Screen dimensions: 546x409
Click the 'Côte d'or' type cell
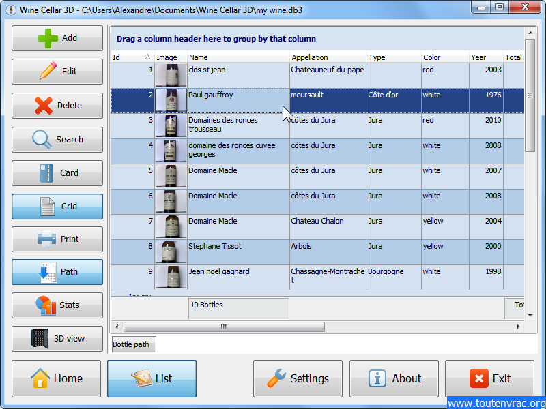tap(394, 100)
